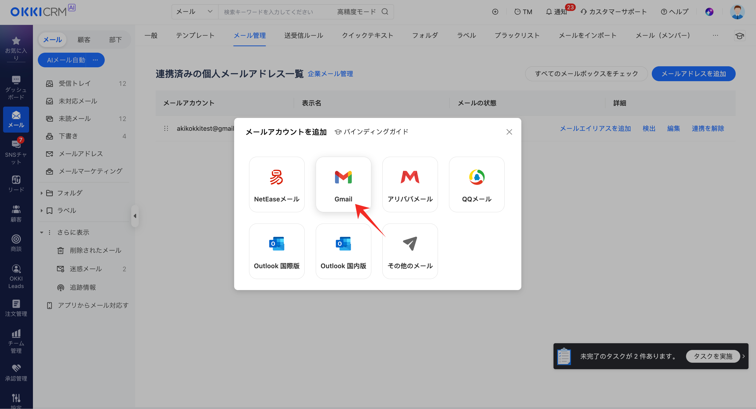This screenshot has width=756, height=409.
Task: Open リード in the sidebar
Action: (x=16, y=184)
